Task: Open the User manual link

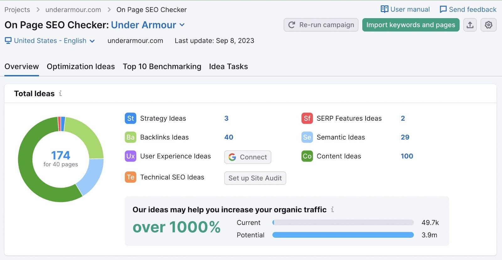Action: point(405,9)
